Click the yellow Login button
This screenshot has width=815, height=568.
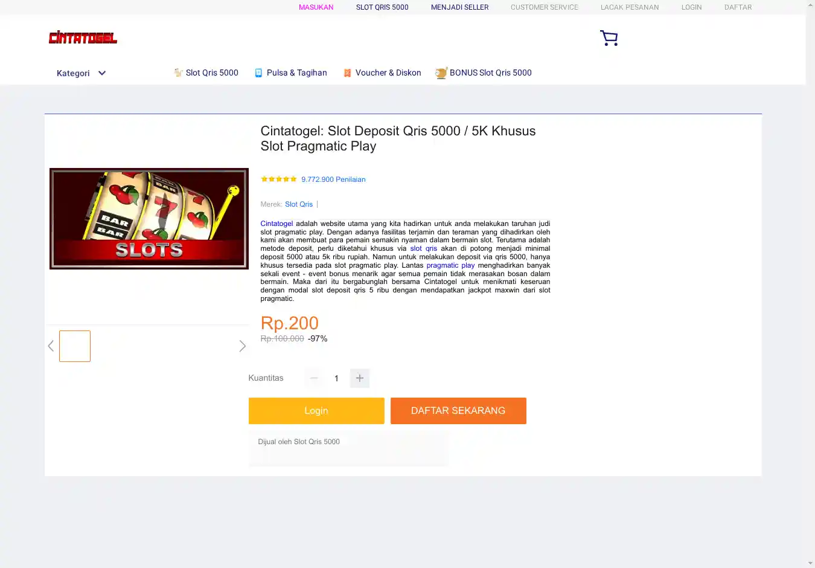click(316, 411)
